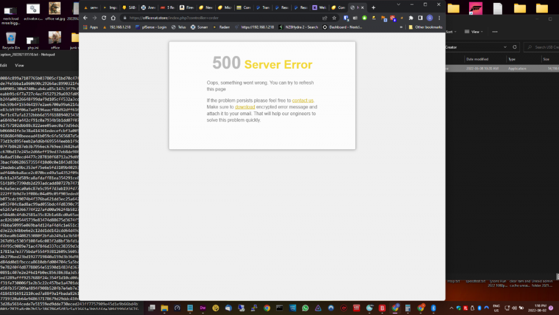Expand the View dropdown in File Explorer

point(476,32)
